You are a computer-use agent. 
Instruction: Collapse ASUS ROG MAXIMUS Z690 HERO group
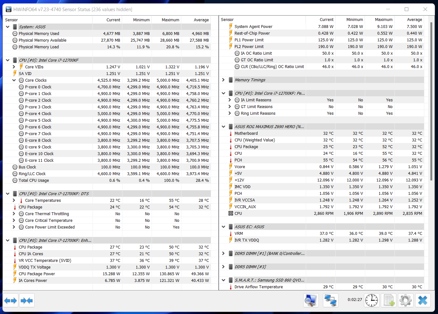[223, 127]
